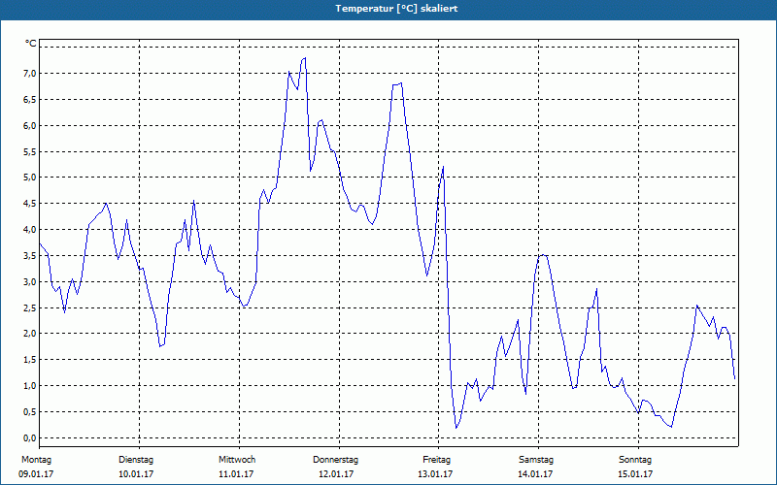This screenshot has width=777, height=485.
Task: Click the date 13.01.17
Action: 435,474
